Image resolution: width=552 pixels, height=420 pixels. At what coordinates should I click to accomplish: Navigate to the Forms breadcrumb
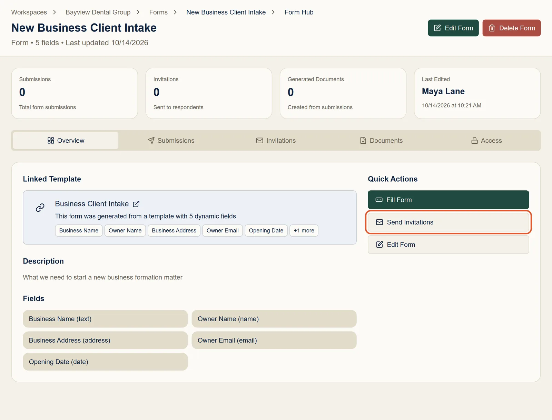click(158, 12)
